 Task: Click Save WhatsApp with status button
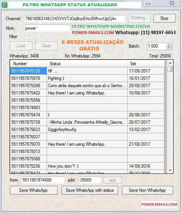pos(90,190)
